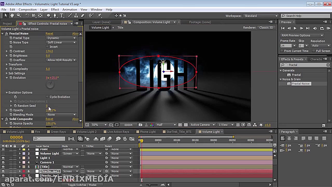This screenshot has height=187, width=332.
Task: Open the Animation menu
Action: coord(70,10)
